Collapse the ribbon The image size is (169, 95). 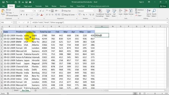[167, 18]
